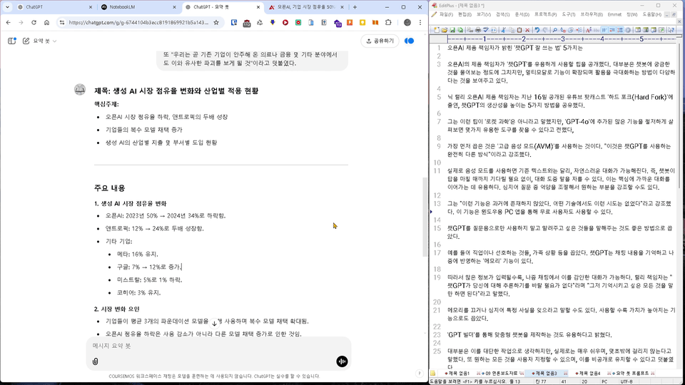685x385 pixels.
Task: Open a file using EditPlus folder icon
Action: 445,30
